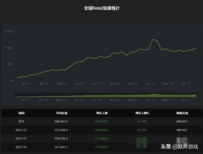Click Sep '12 on the main chart axis
This screenshot has height=154, width=203.
26,83
